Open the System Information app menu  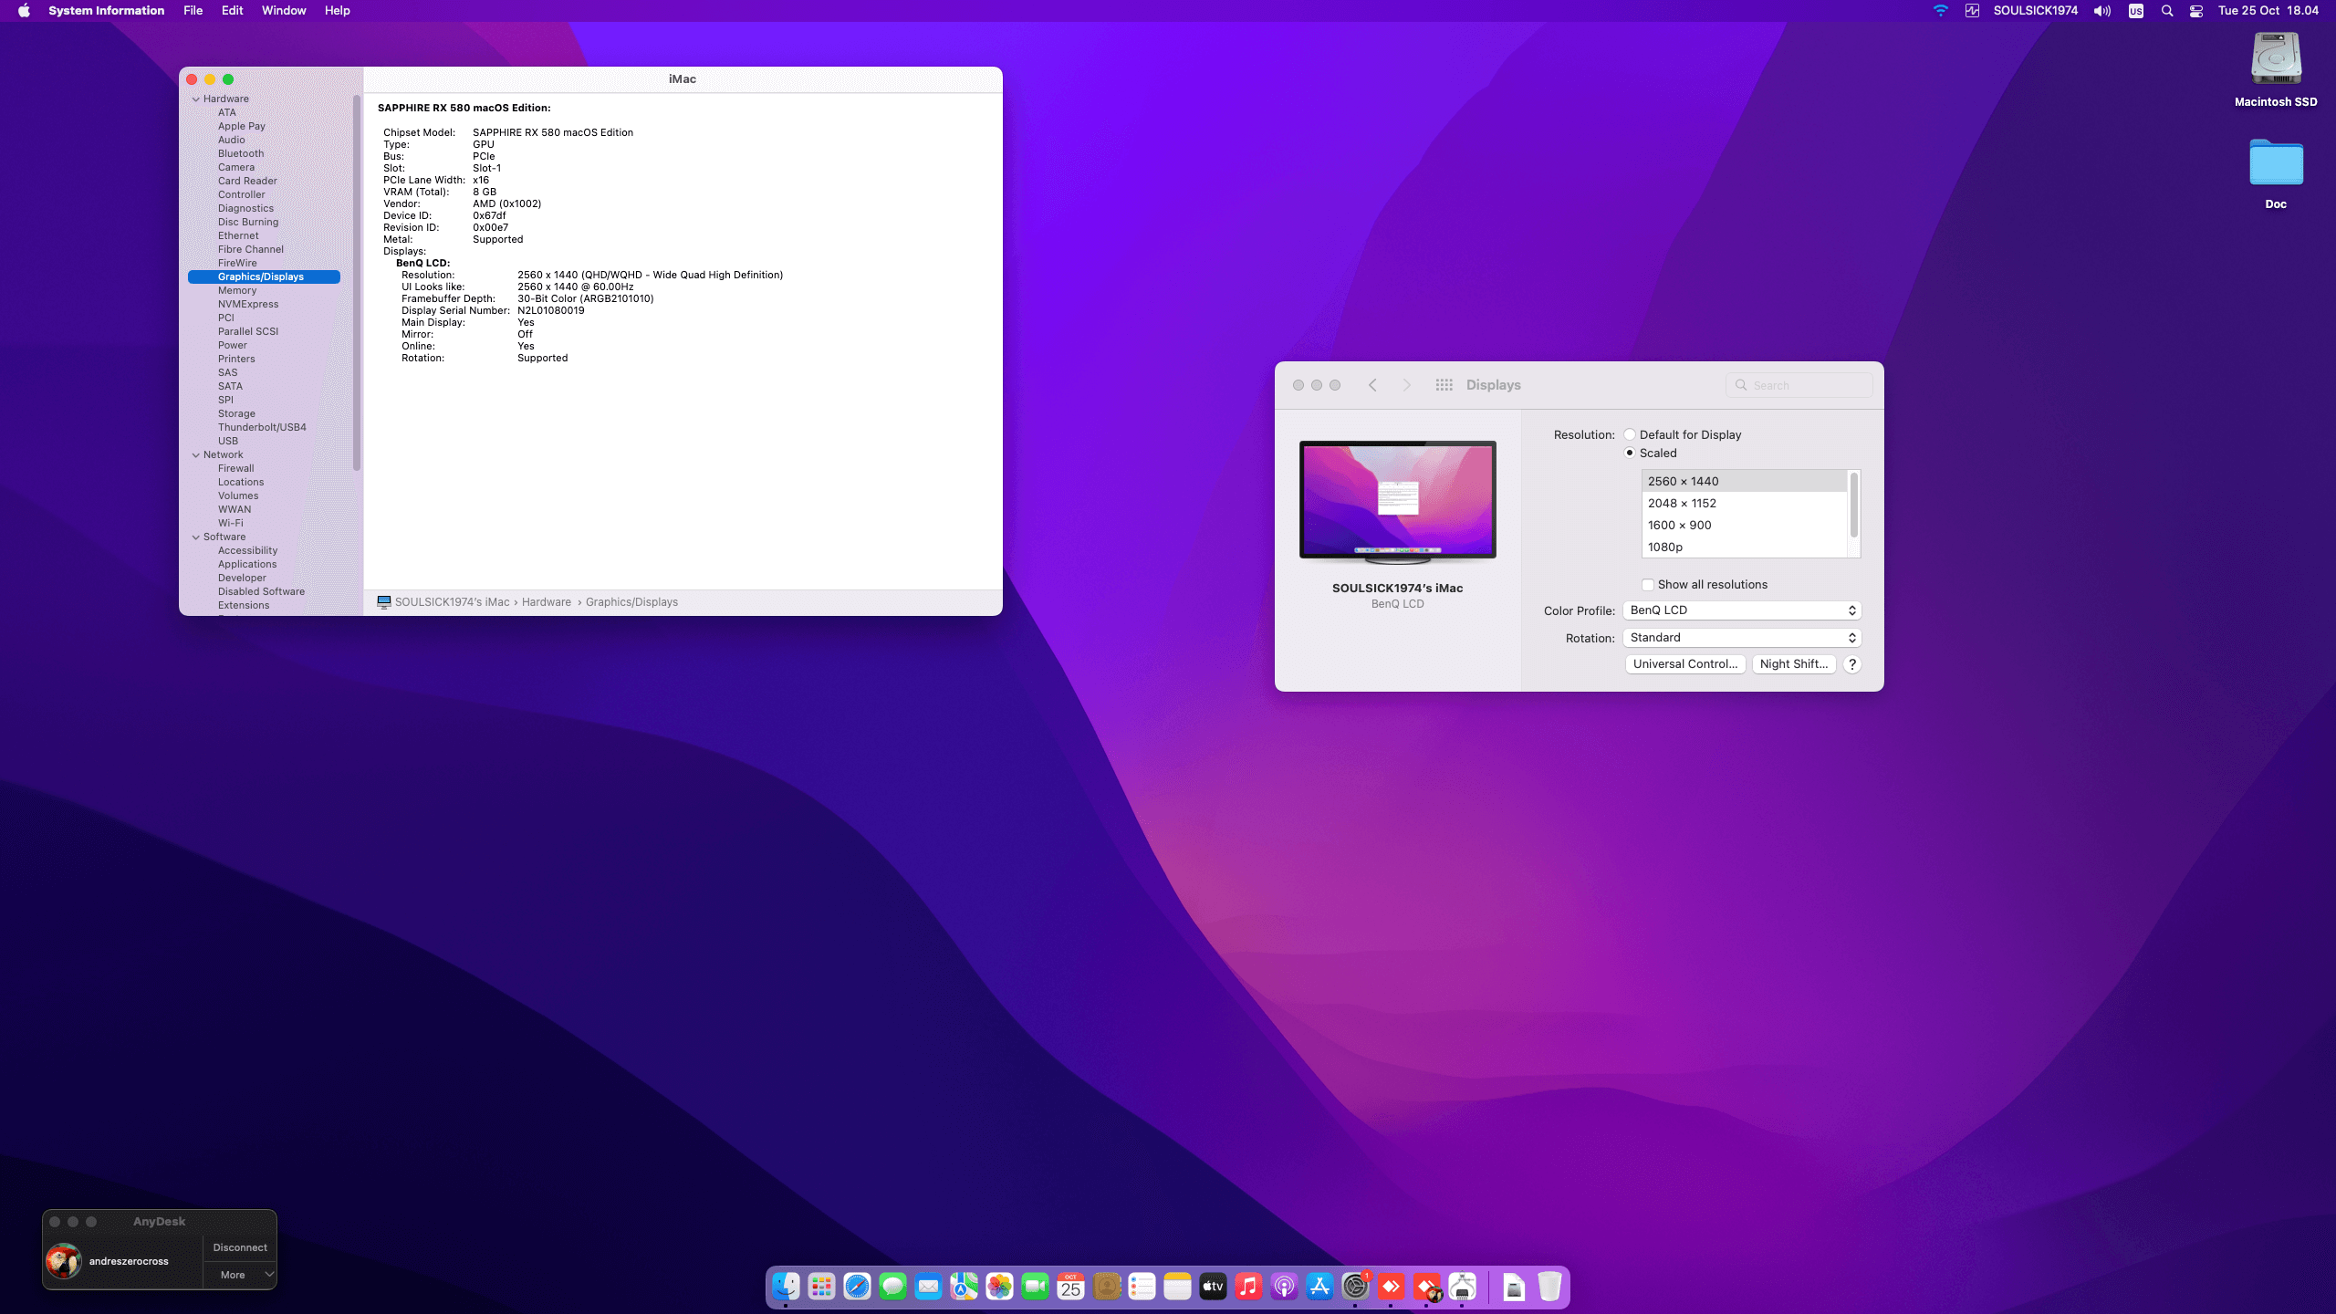(106, 11)
